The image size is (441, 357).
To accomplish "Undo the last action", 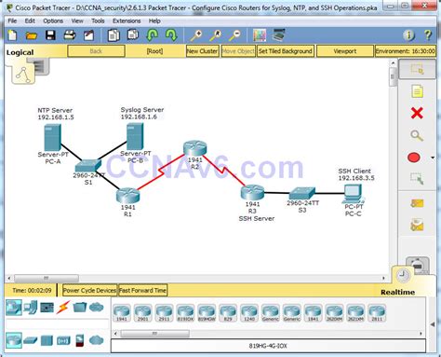I will point(152,35).
